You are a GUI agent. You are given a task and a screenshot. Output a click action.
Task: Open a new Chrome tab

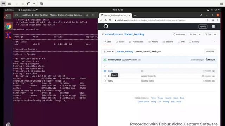click(135, 15)
